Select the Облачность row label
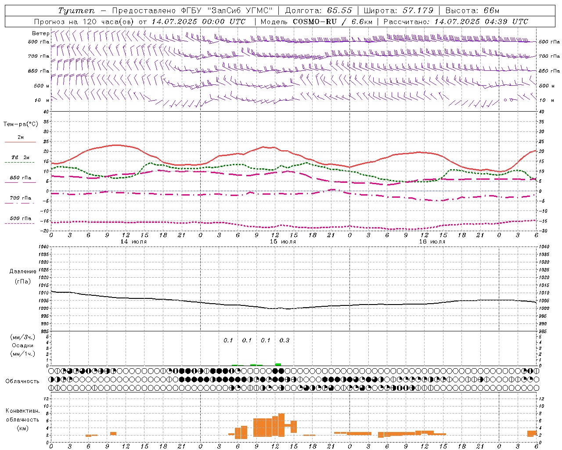The height and width of the screenshot is (450, 562). click(22, 381)
